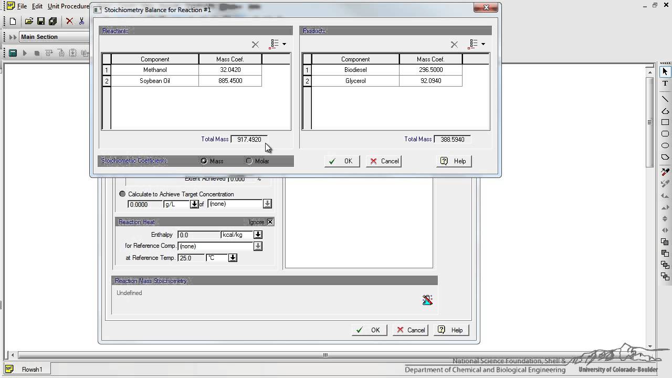
Task: Select the Polygon drawing tool
Action: [x=665, y=157]
